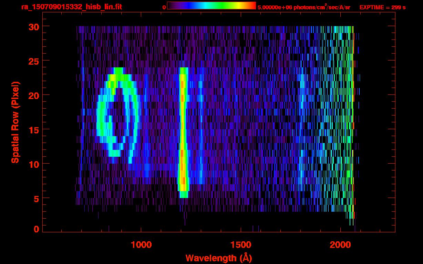
Task: Click the 5.00000e+06 photons/cm²/sec/Å/sr colorbar label
Action: pos(304,7)
